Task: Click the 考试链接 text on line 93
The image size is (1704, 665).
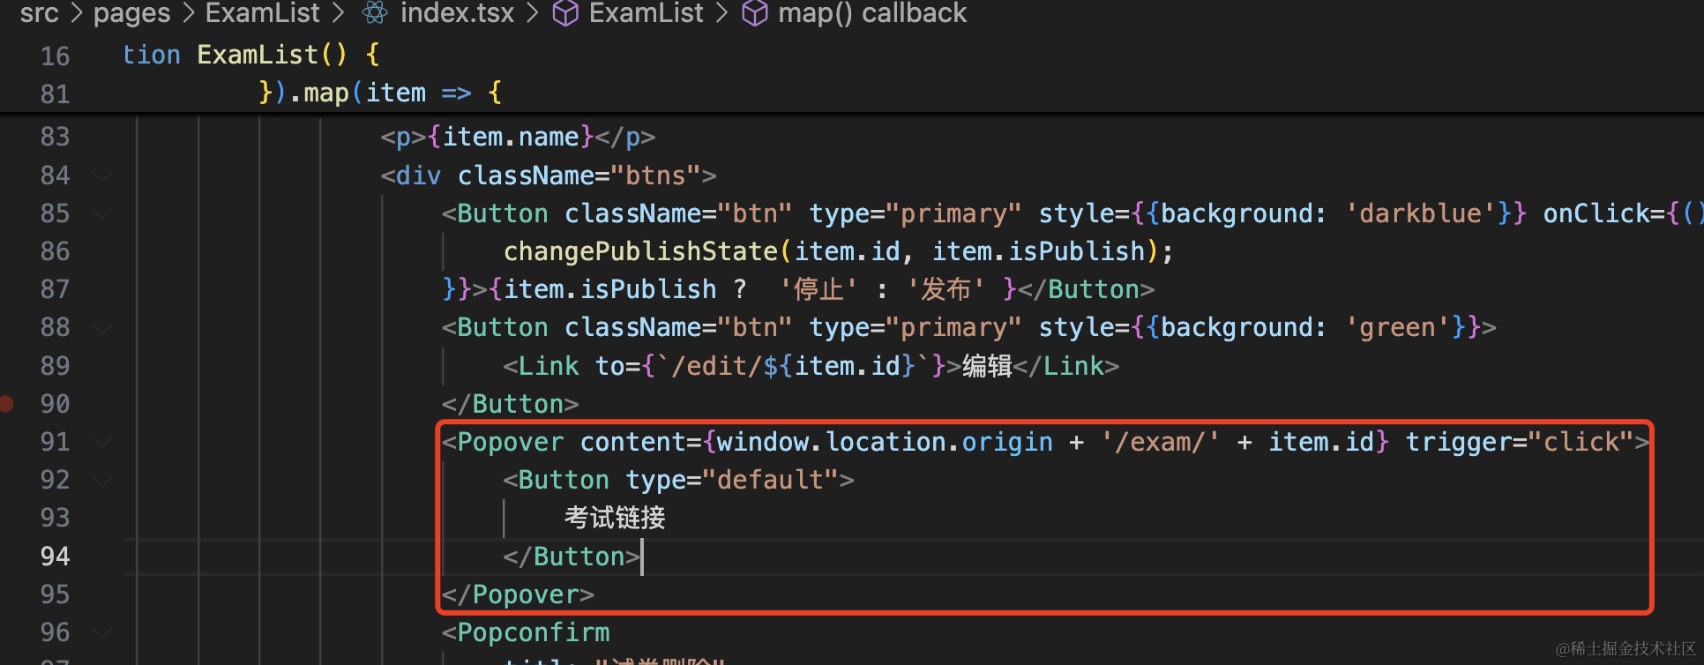Action: 615,518
